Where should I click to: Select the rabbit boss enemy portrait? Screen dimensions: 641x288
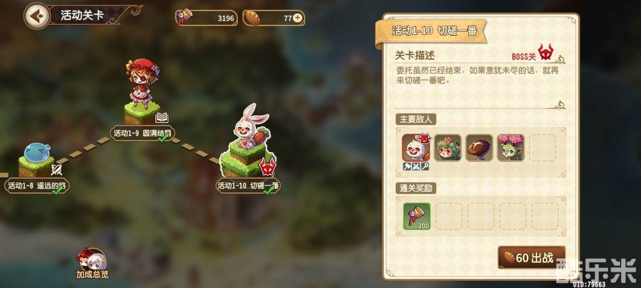click(416, 147)
